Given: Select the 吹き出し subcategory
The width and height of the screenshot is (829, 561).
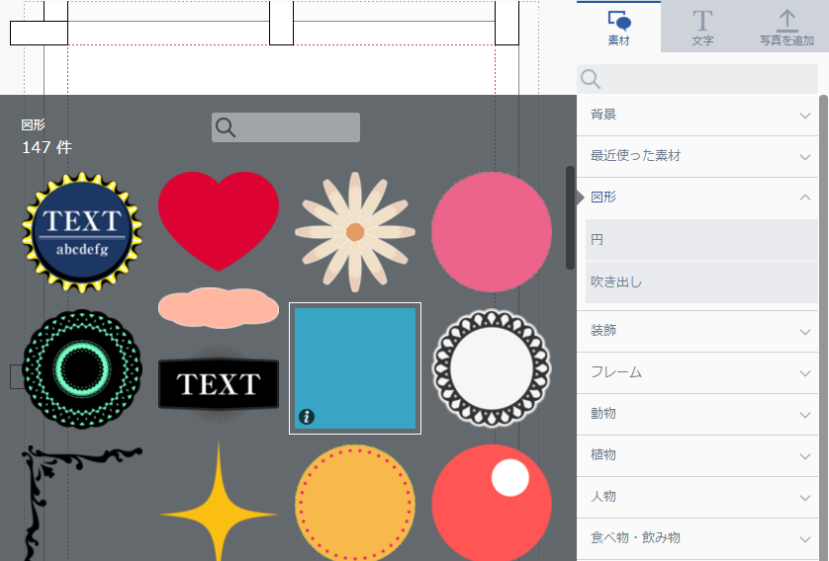Looking at the screenshot, I should pyautogui.click(x=700, y=282).
